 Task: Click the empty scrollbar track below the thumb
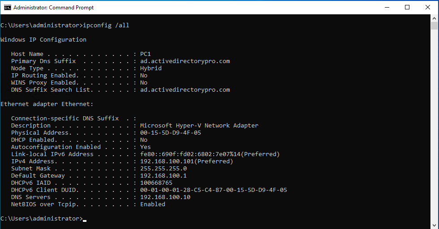pos(435,134)
